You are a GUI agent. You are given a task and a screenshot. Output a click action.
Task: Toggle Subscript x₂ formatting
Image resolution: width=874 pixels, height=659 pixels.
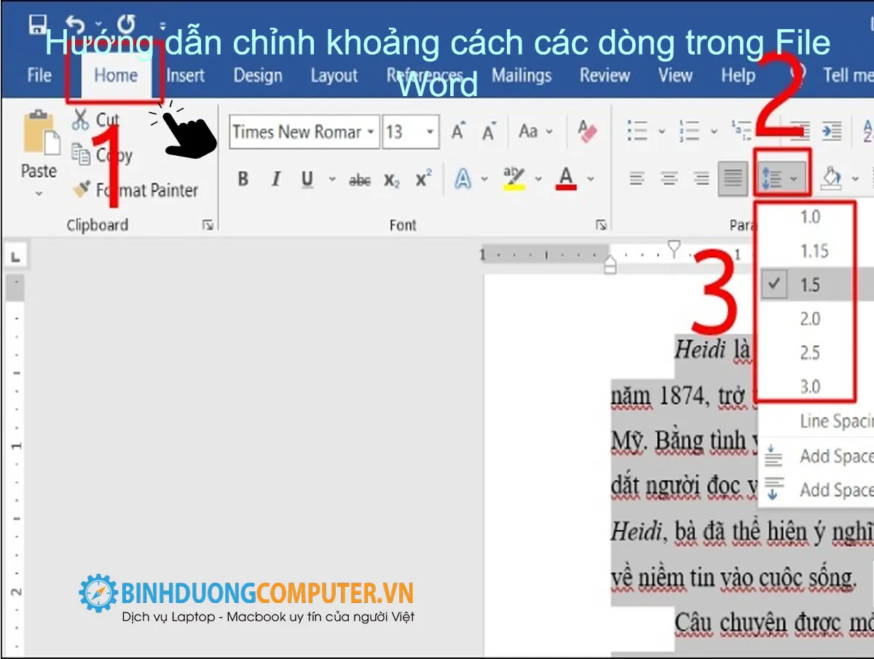click(x=393, y=181)
